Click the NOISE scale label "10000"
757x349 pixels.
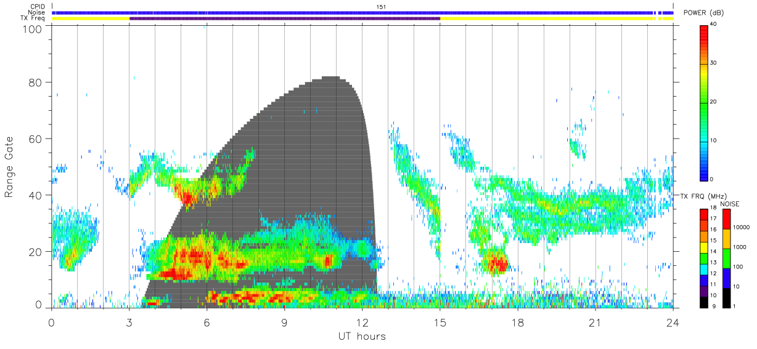pos(741,227)
